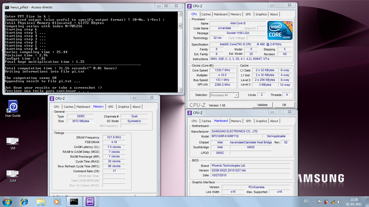The width and height of the screenshot is (369, 207).
Task: Open the volume speaker tray icon
Action: pos(340,202)
